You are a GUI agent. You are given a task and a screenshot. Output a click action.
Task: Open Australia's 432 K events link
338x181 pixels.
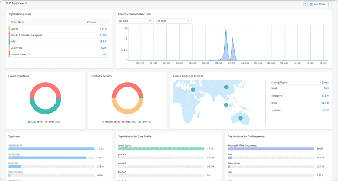(326, 111)
